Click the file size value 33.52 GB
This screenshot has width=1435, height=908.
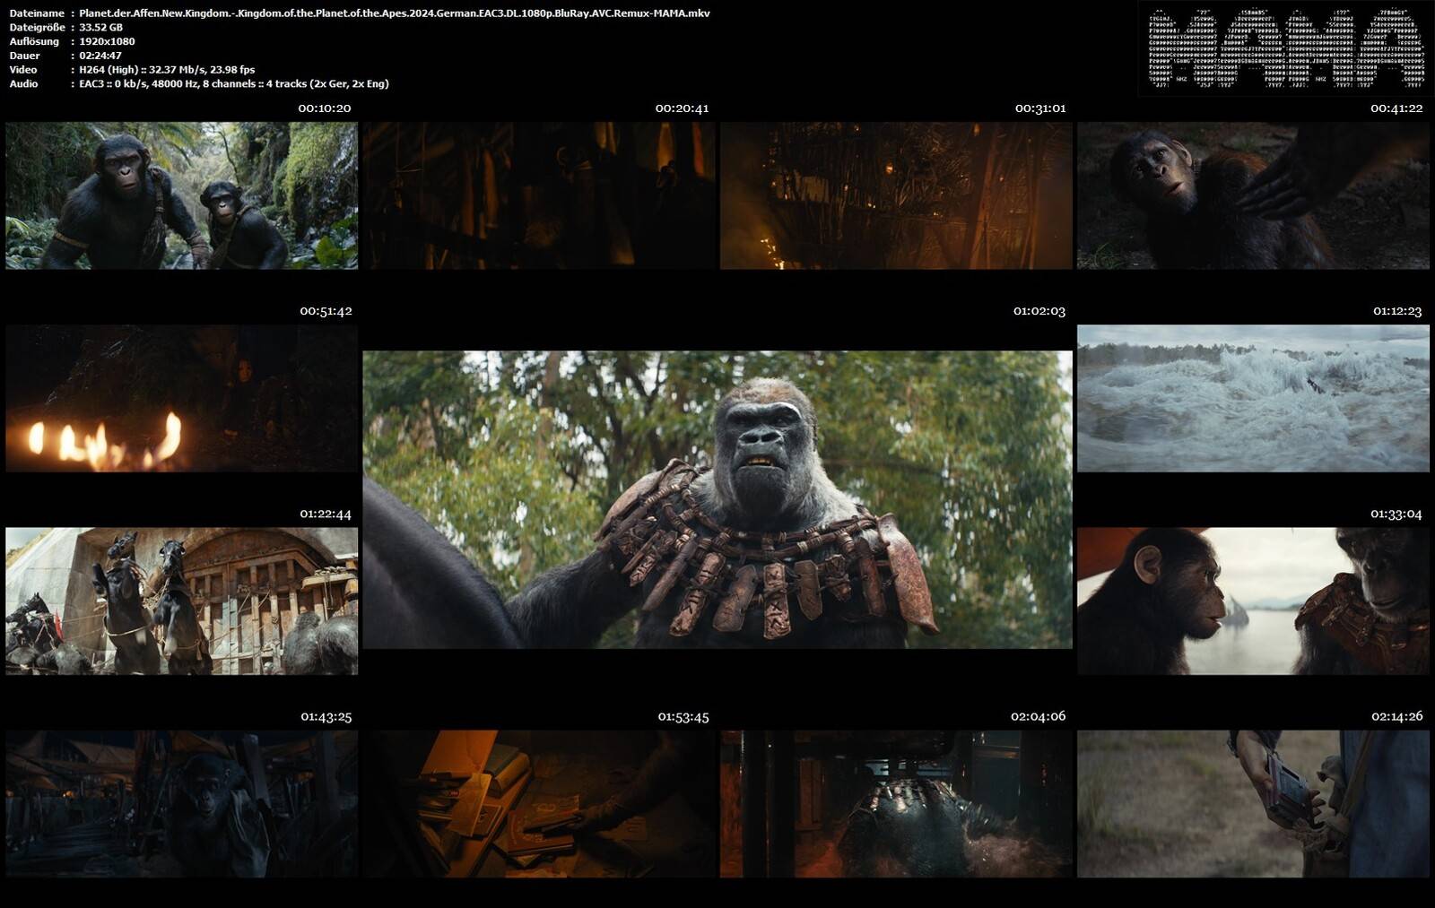[101, 28]
